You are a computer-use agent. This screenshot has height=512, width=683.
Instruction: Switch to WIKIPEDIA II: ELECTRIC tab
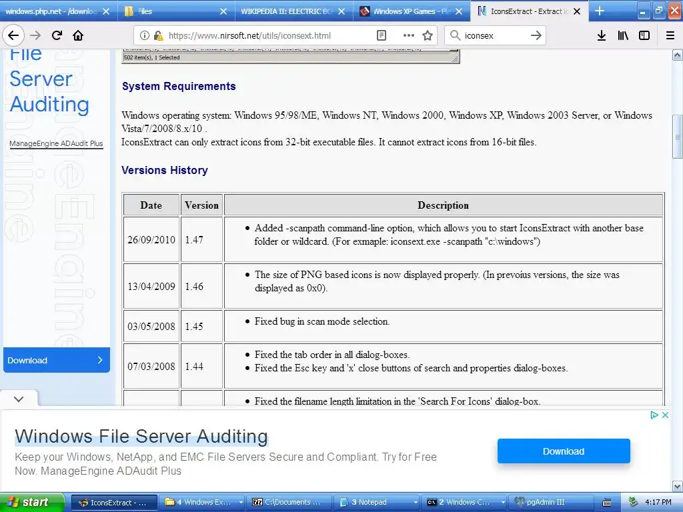click(294, 11)
